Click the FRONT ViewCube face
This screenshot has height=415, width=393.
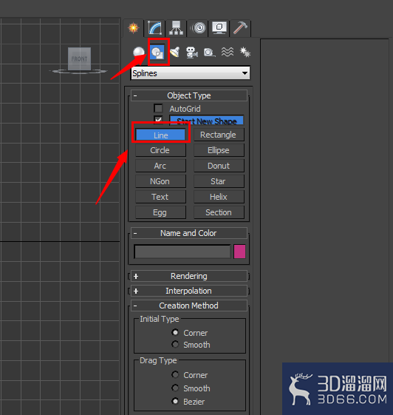click(x=79, y=58)
